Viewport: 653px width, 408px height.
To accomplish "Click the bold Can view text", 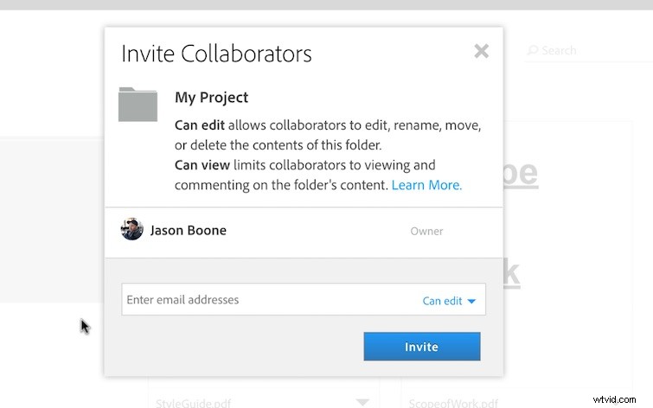I will (x=202, y=165).
